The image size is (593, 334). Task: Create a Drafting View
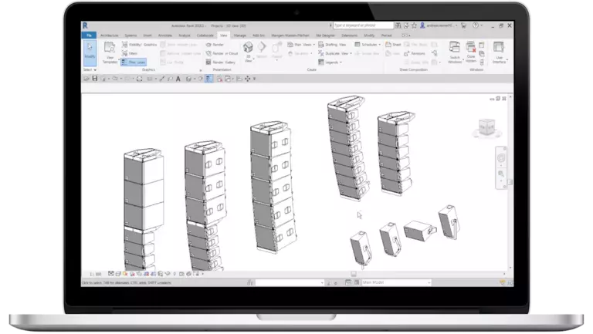coord(333,45)
